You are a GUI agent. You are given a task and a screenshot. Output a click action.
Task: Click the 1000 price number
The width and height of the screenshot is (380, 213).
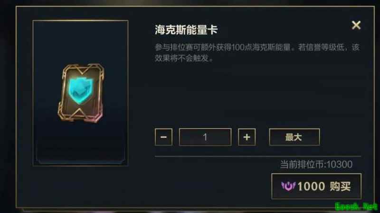pos(311,186)
